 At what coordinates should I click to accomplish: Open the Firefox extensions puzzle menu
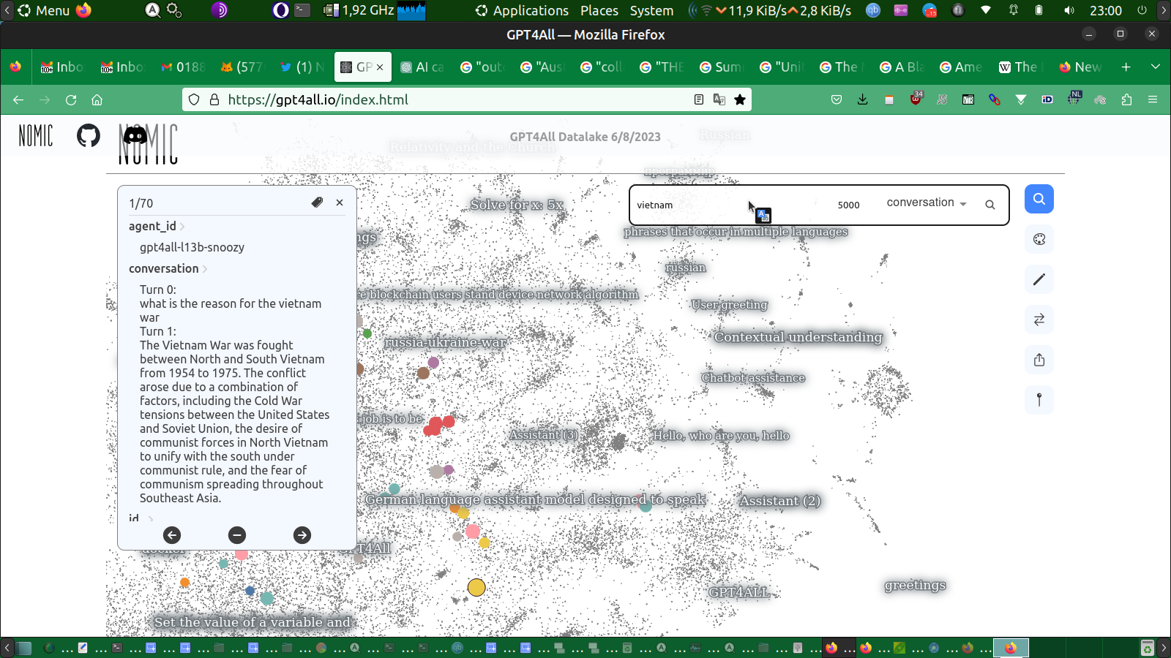pyautogui.click(x=1126, y=99)
